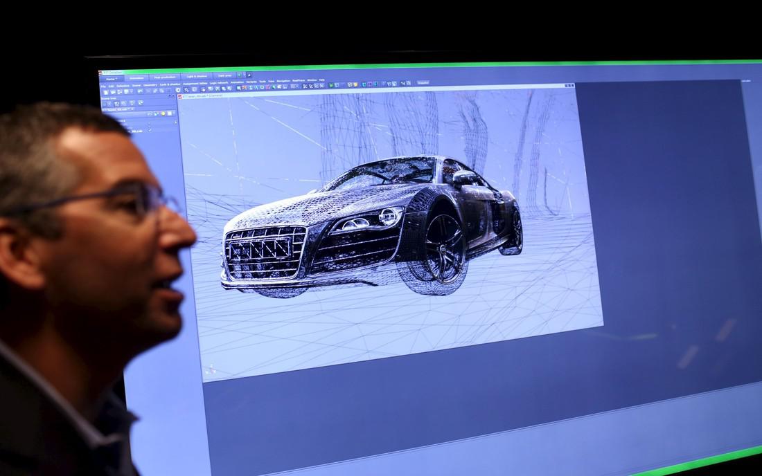Open the Window menu
The height and width of the screenshot is (476, 762).
coord(312,80)
